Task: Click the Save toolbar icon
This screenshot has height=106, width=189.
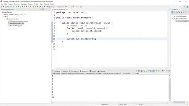Action: click(6, 7)
